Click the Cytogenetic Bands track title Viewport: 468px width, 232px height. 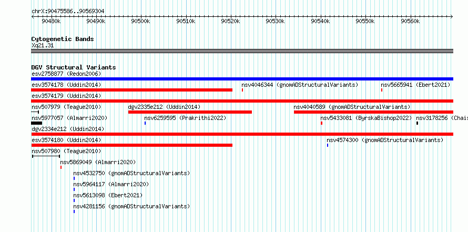(x=63, y=39)
